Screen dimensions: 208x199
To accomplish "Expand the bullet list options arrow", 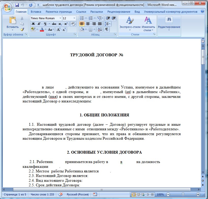I will [86, 18].
